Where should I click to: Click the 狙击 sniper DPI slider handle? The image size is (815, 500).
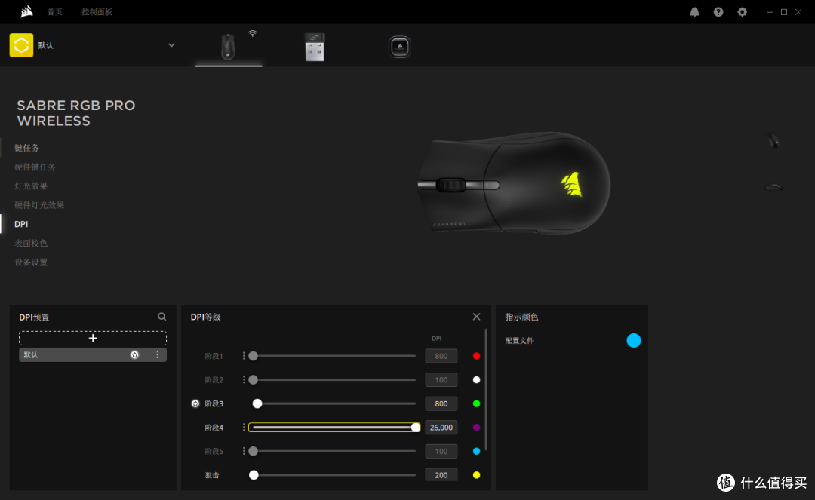(254, 475)
